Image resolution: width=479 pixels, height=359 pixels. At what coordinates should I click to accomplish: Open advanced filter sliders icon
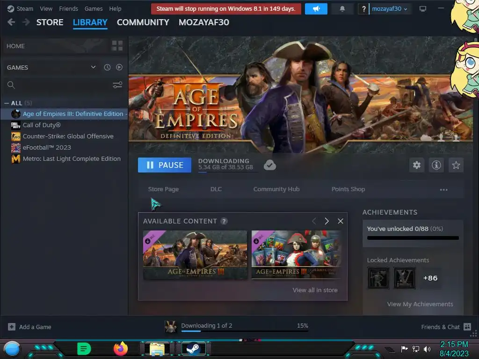pyautogui.click(x=117, y=85)
